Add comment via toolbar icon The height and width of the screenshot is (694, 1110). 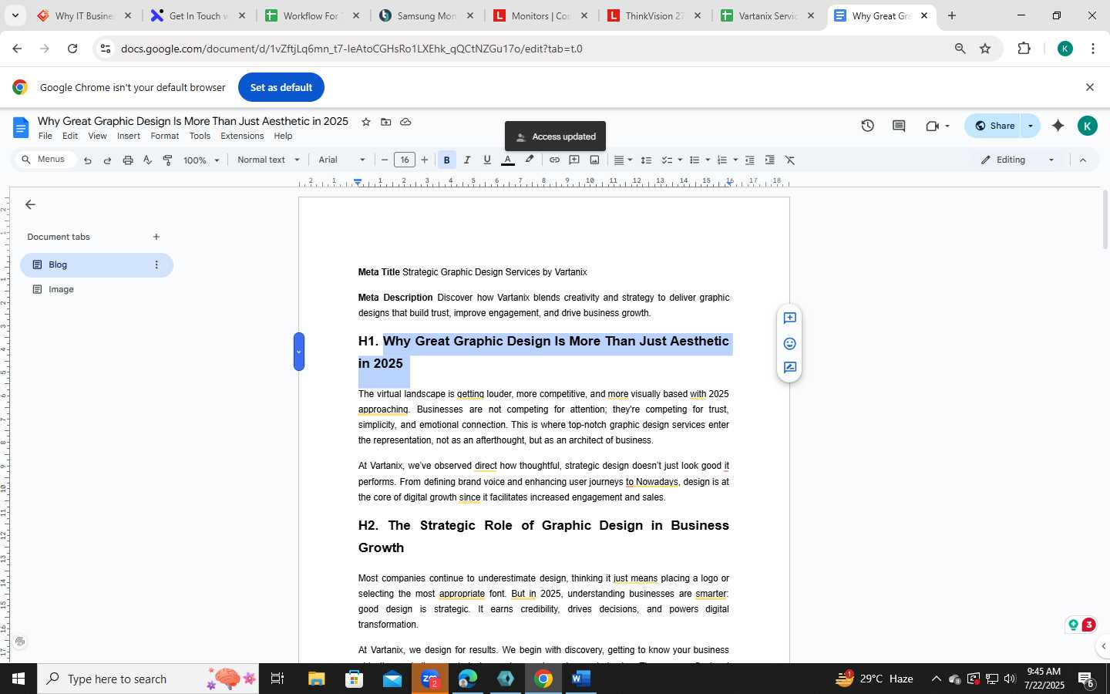574,160
